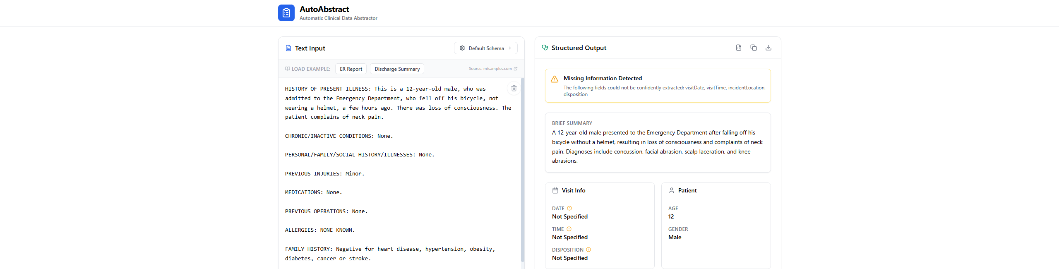
Task: Open the mtsamples.com source link
Action: [492, 69]
